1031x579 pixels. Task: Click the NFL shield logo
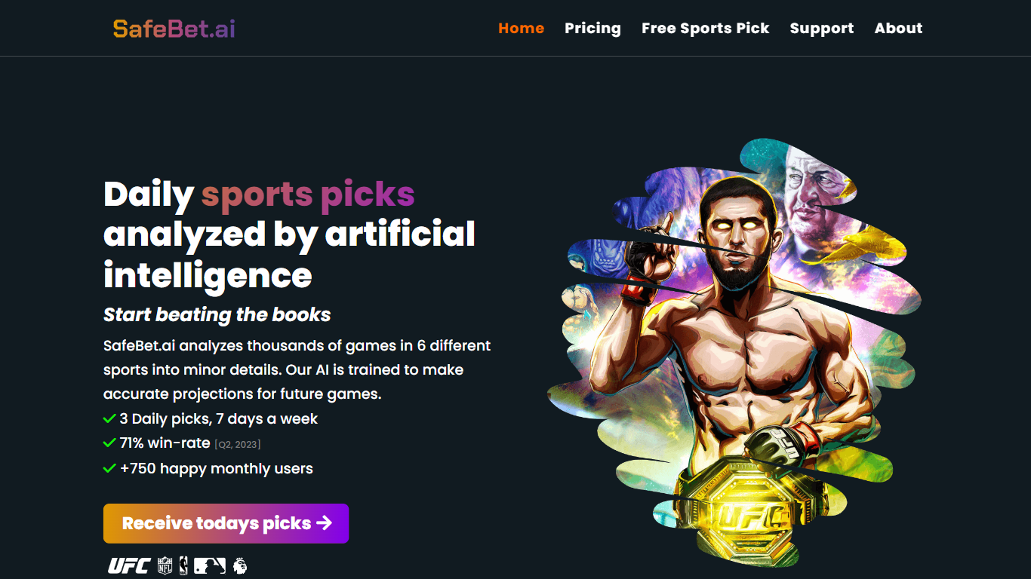pos(165,565)
